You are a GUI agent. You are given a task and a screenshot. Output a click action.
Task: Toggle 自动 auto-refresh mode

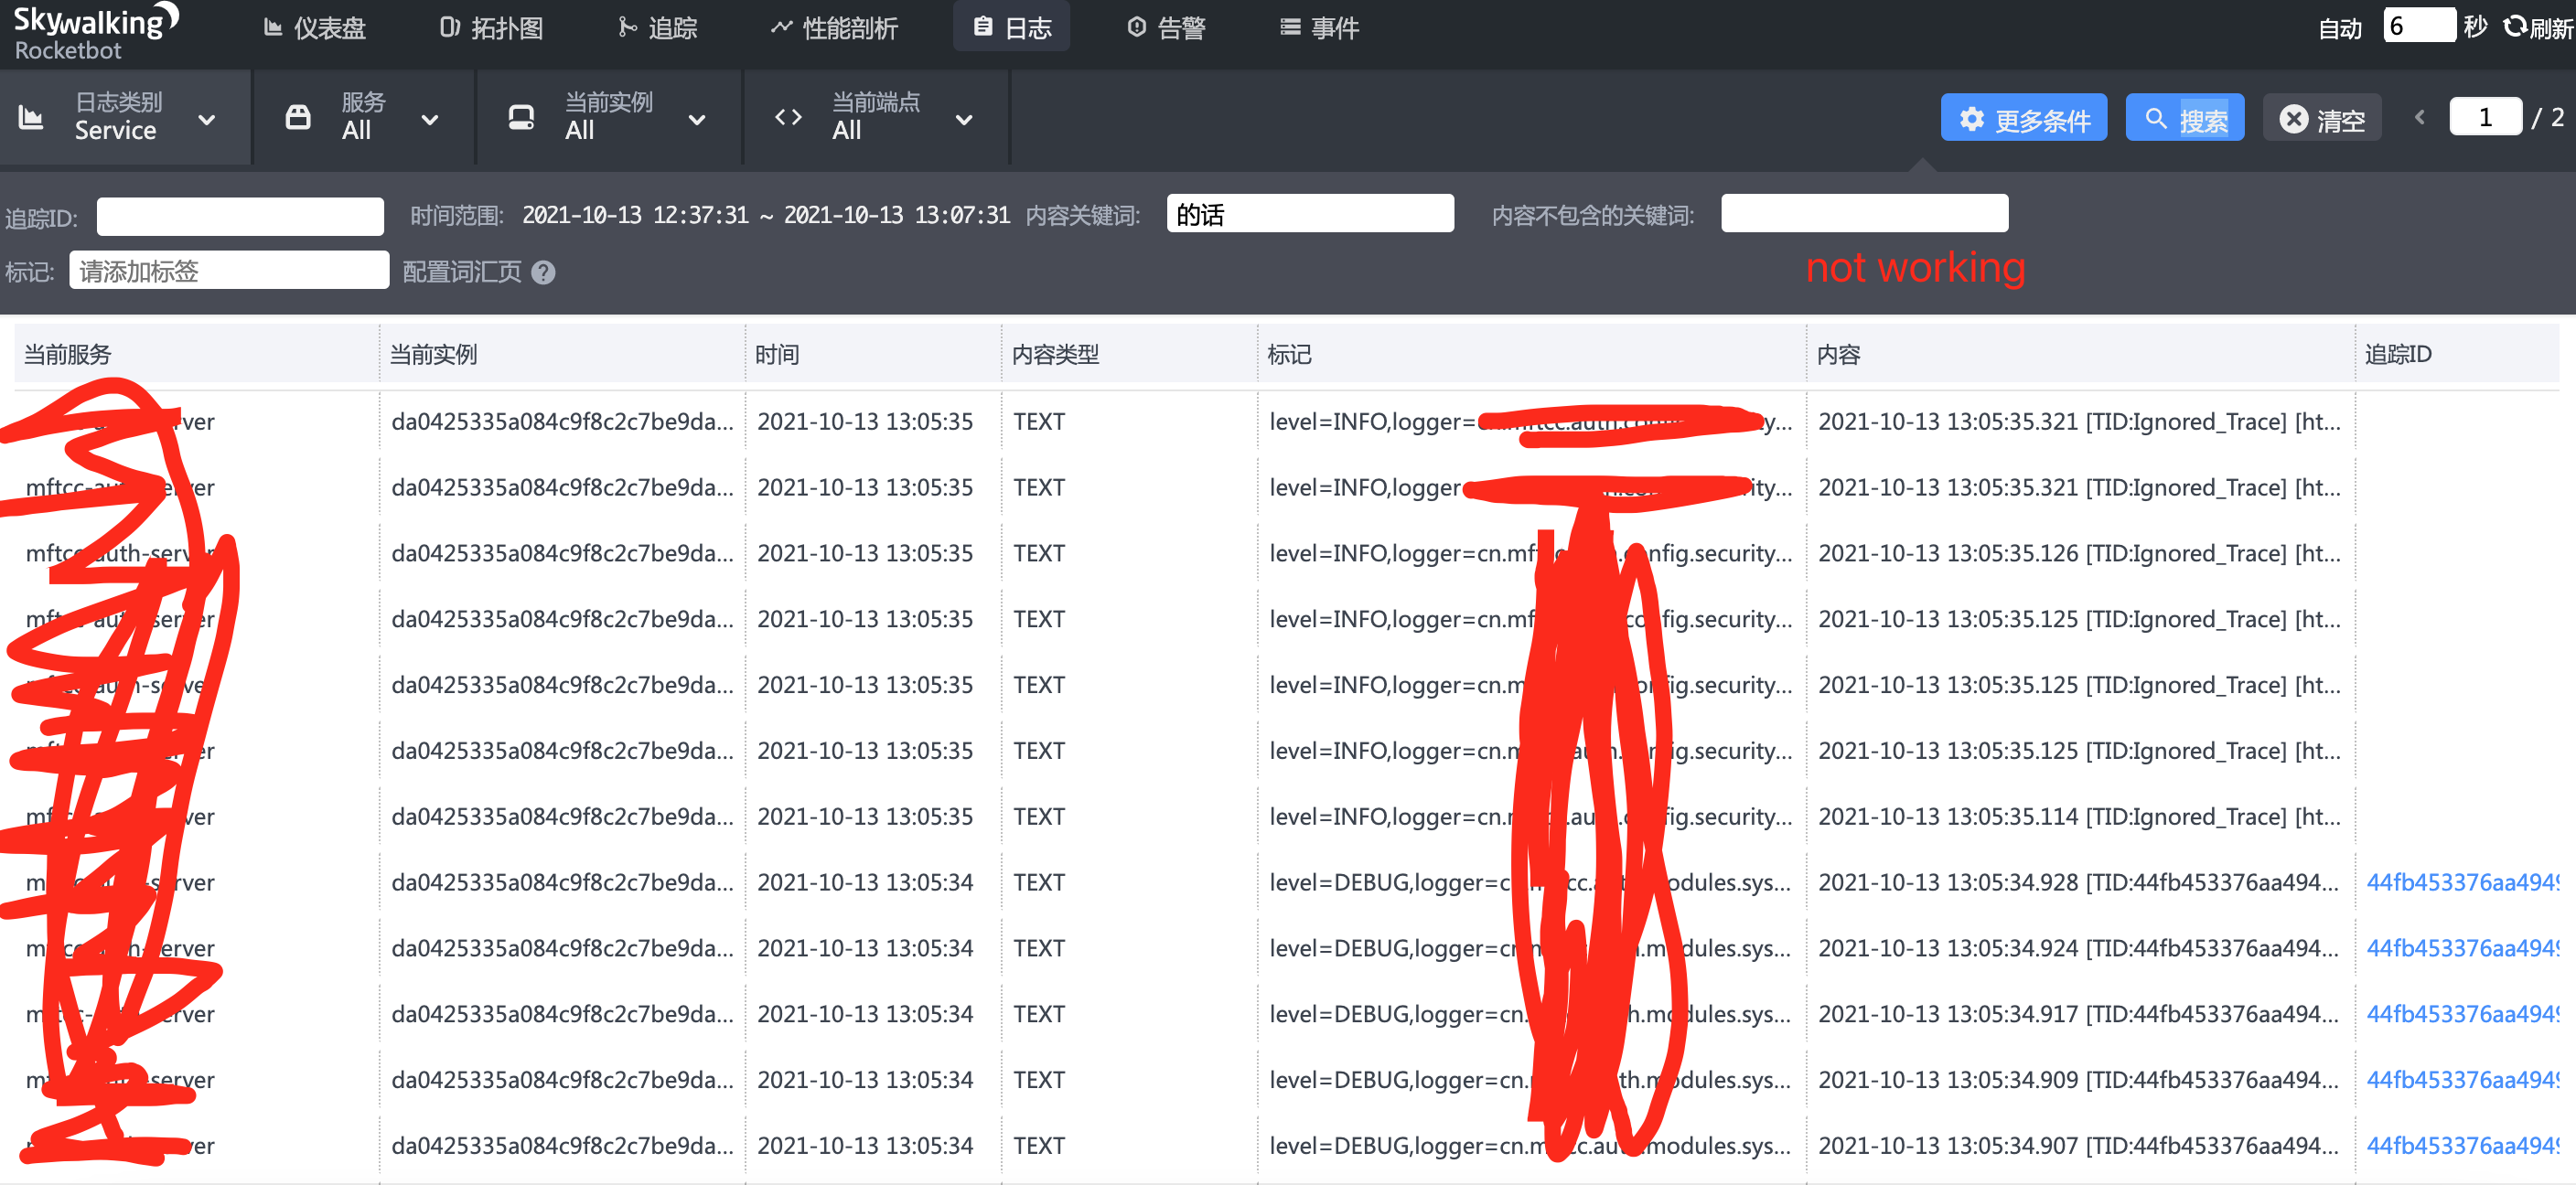click(2340, 27)
